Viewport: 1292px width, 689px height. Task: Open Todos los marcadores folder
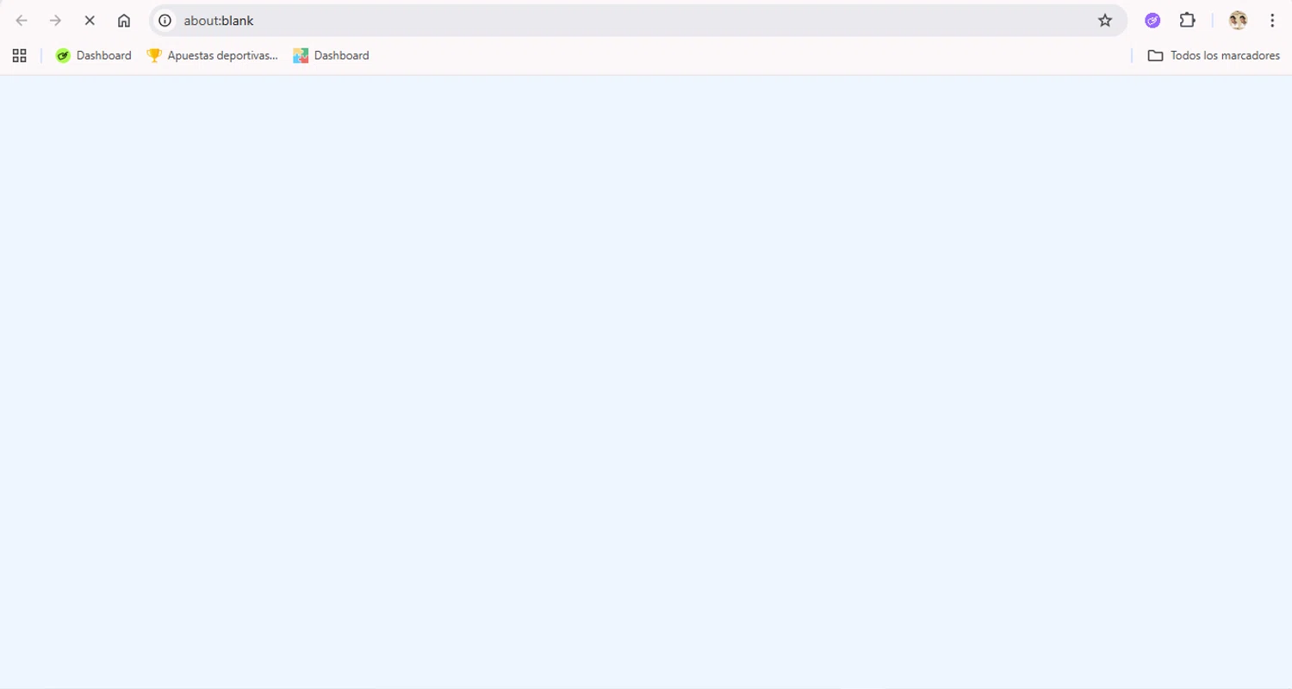click(x=1214, y=55)
